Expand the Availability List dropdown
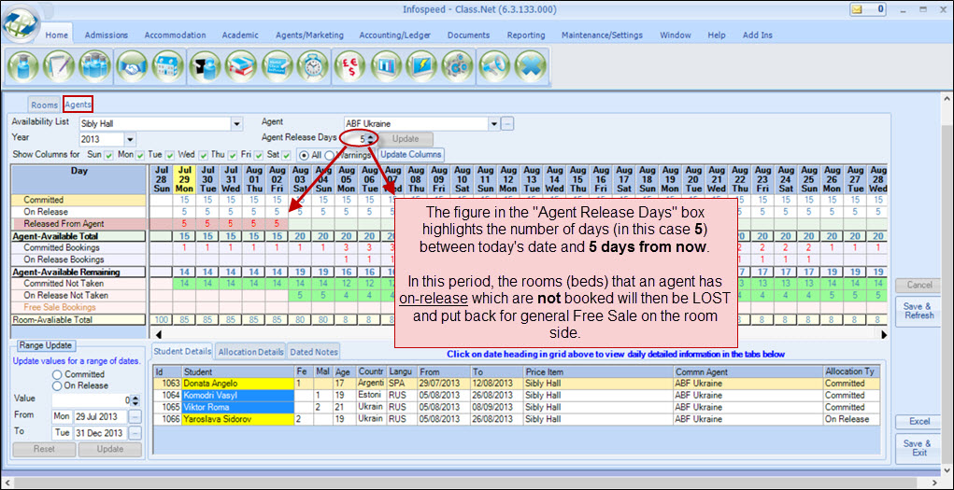 236,123
